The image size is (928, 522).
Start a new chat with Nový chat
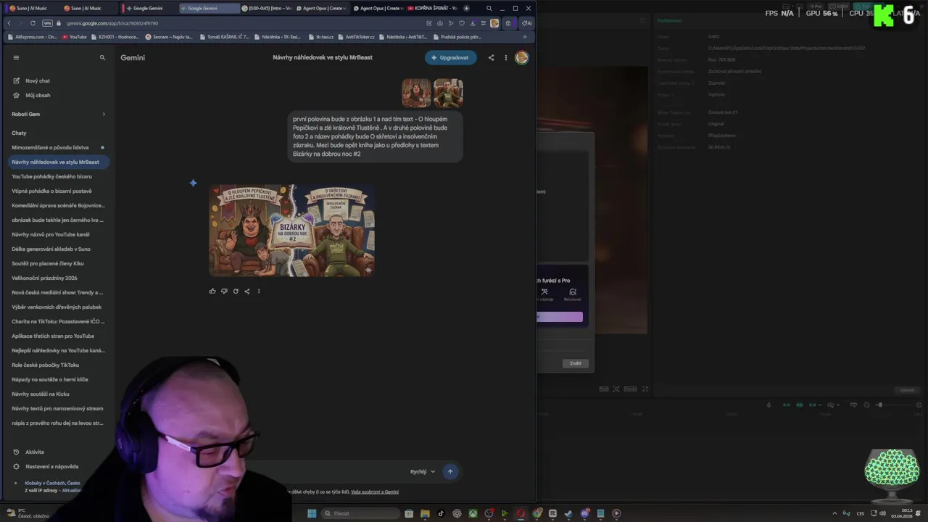click(38, 80)
